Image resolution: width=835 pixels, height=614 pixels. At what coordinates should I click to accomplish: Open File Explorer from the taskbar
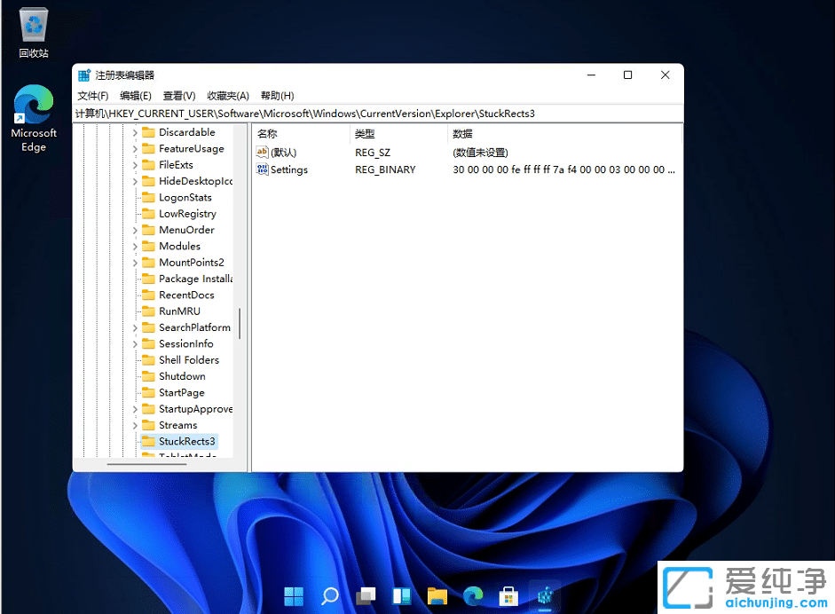pyautogui.click(x=437, y=595)
